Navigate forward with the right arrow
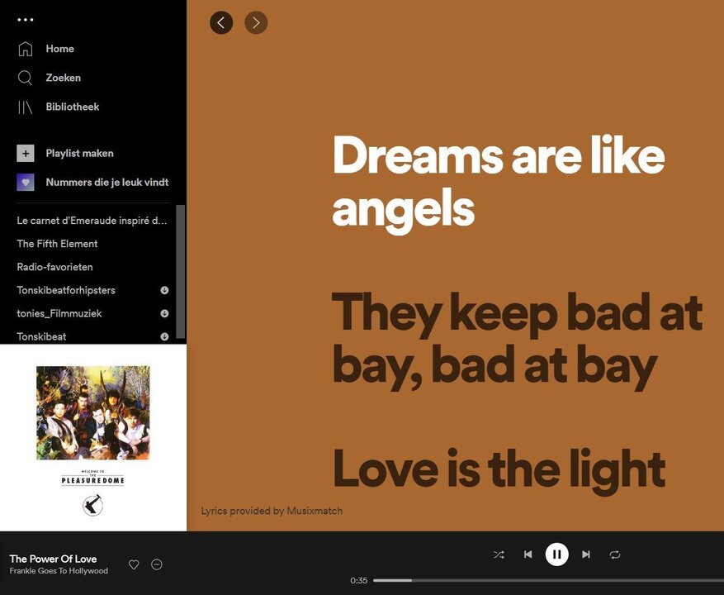The image size is (724, 595). pyautogui.click(x=256, y=22)
